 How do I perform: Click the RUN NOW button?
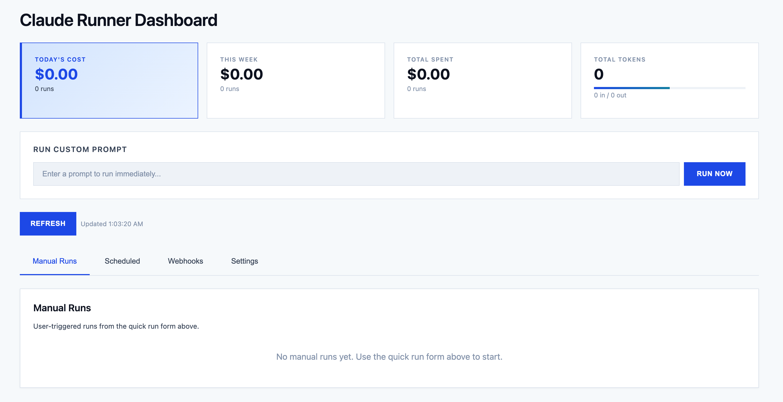pos(714,173)
